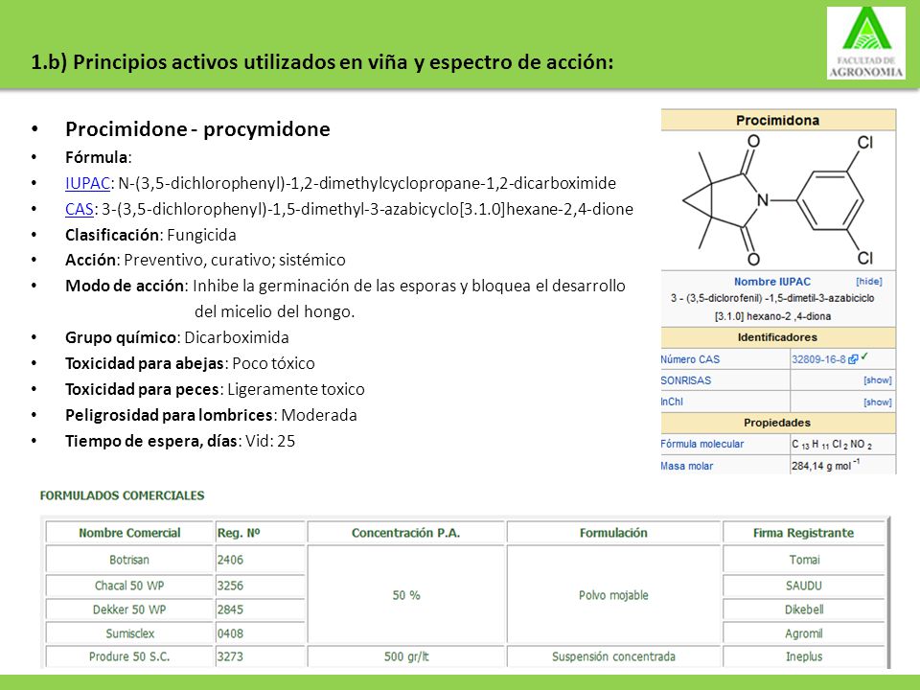Open the CAS number 32809-16-8 link
The width and height of the screenshot is (920, 690).
818,359
